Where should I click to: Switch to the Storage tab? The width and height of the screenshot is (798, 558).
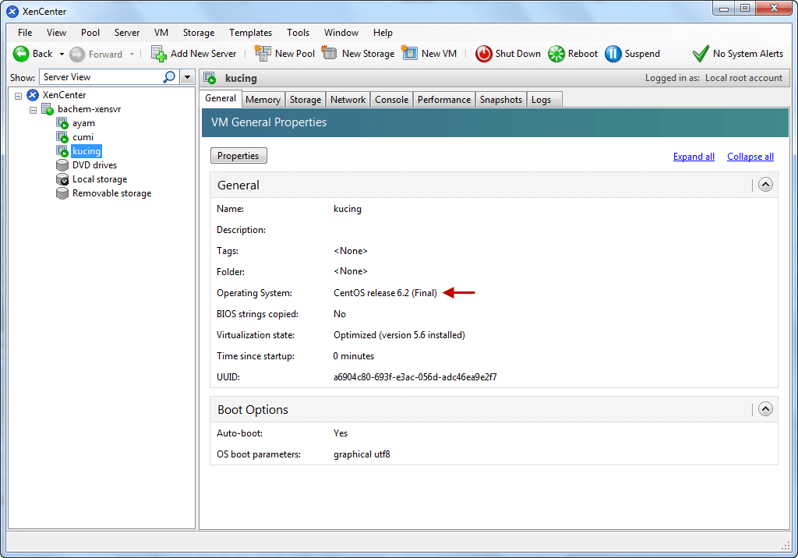click(305, 100)
